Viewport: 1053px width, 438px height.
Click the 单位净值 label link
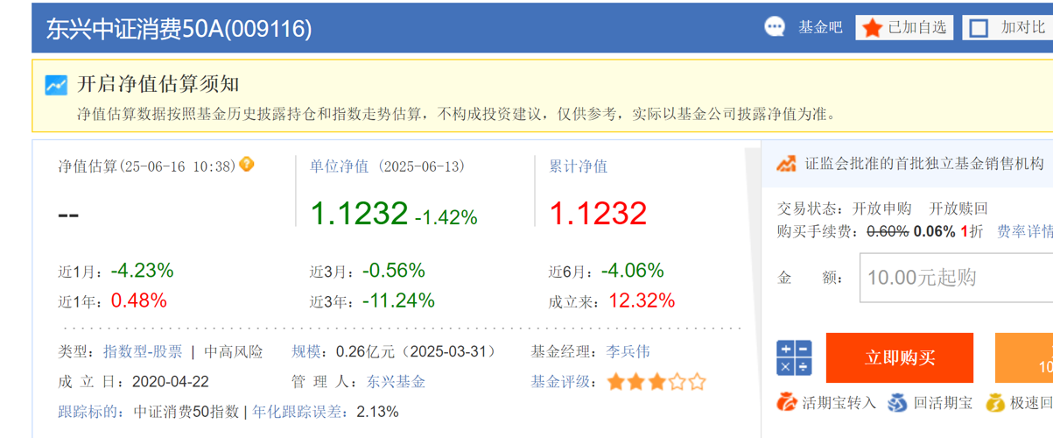(x=339, y=166)
